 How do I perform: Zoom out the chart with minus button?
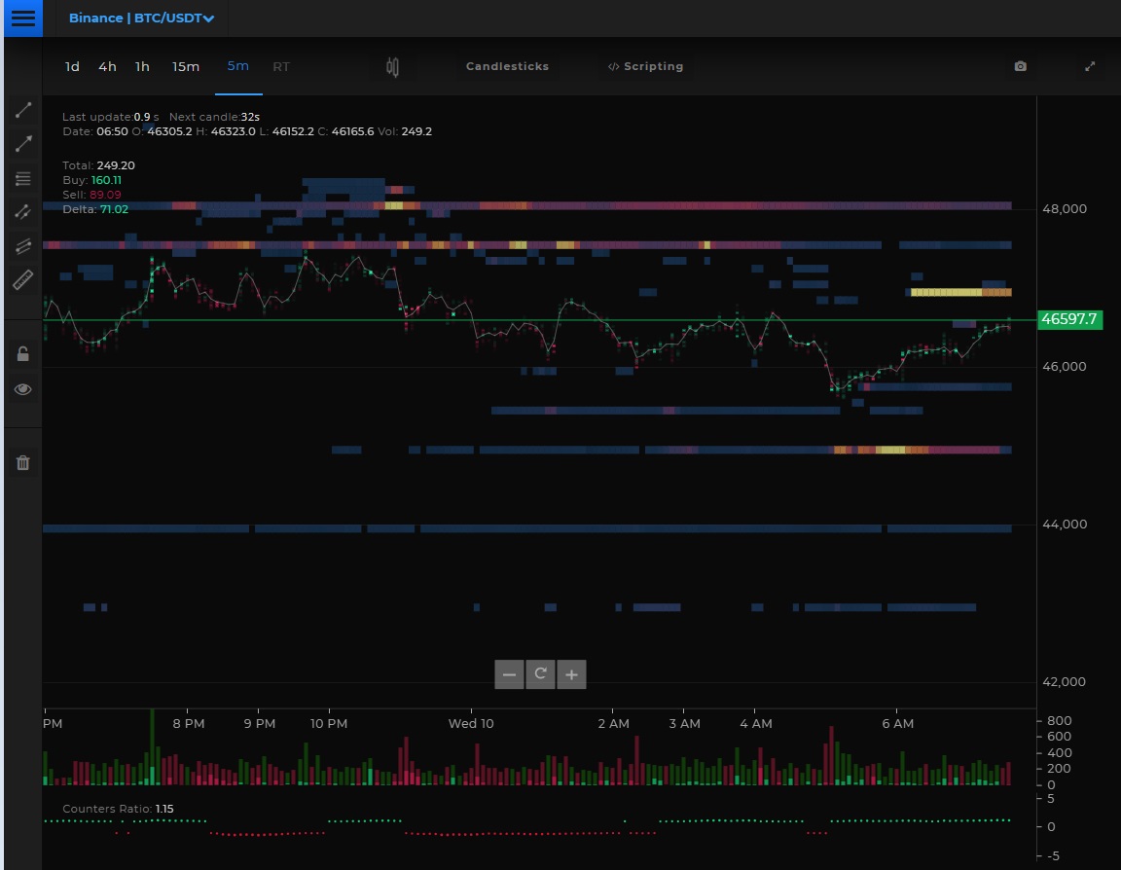pos(509,674)
